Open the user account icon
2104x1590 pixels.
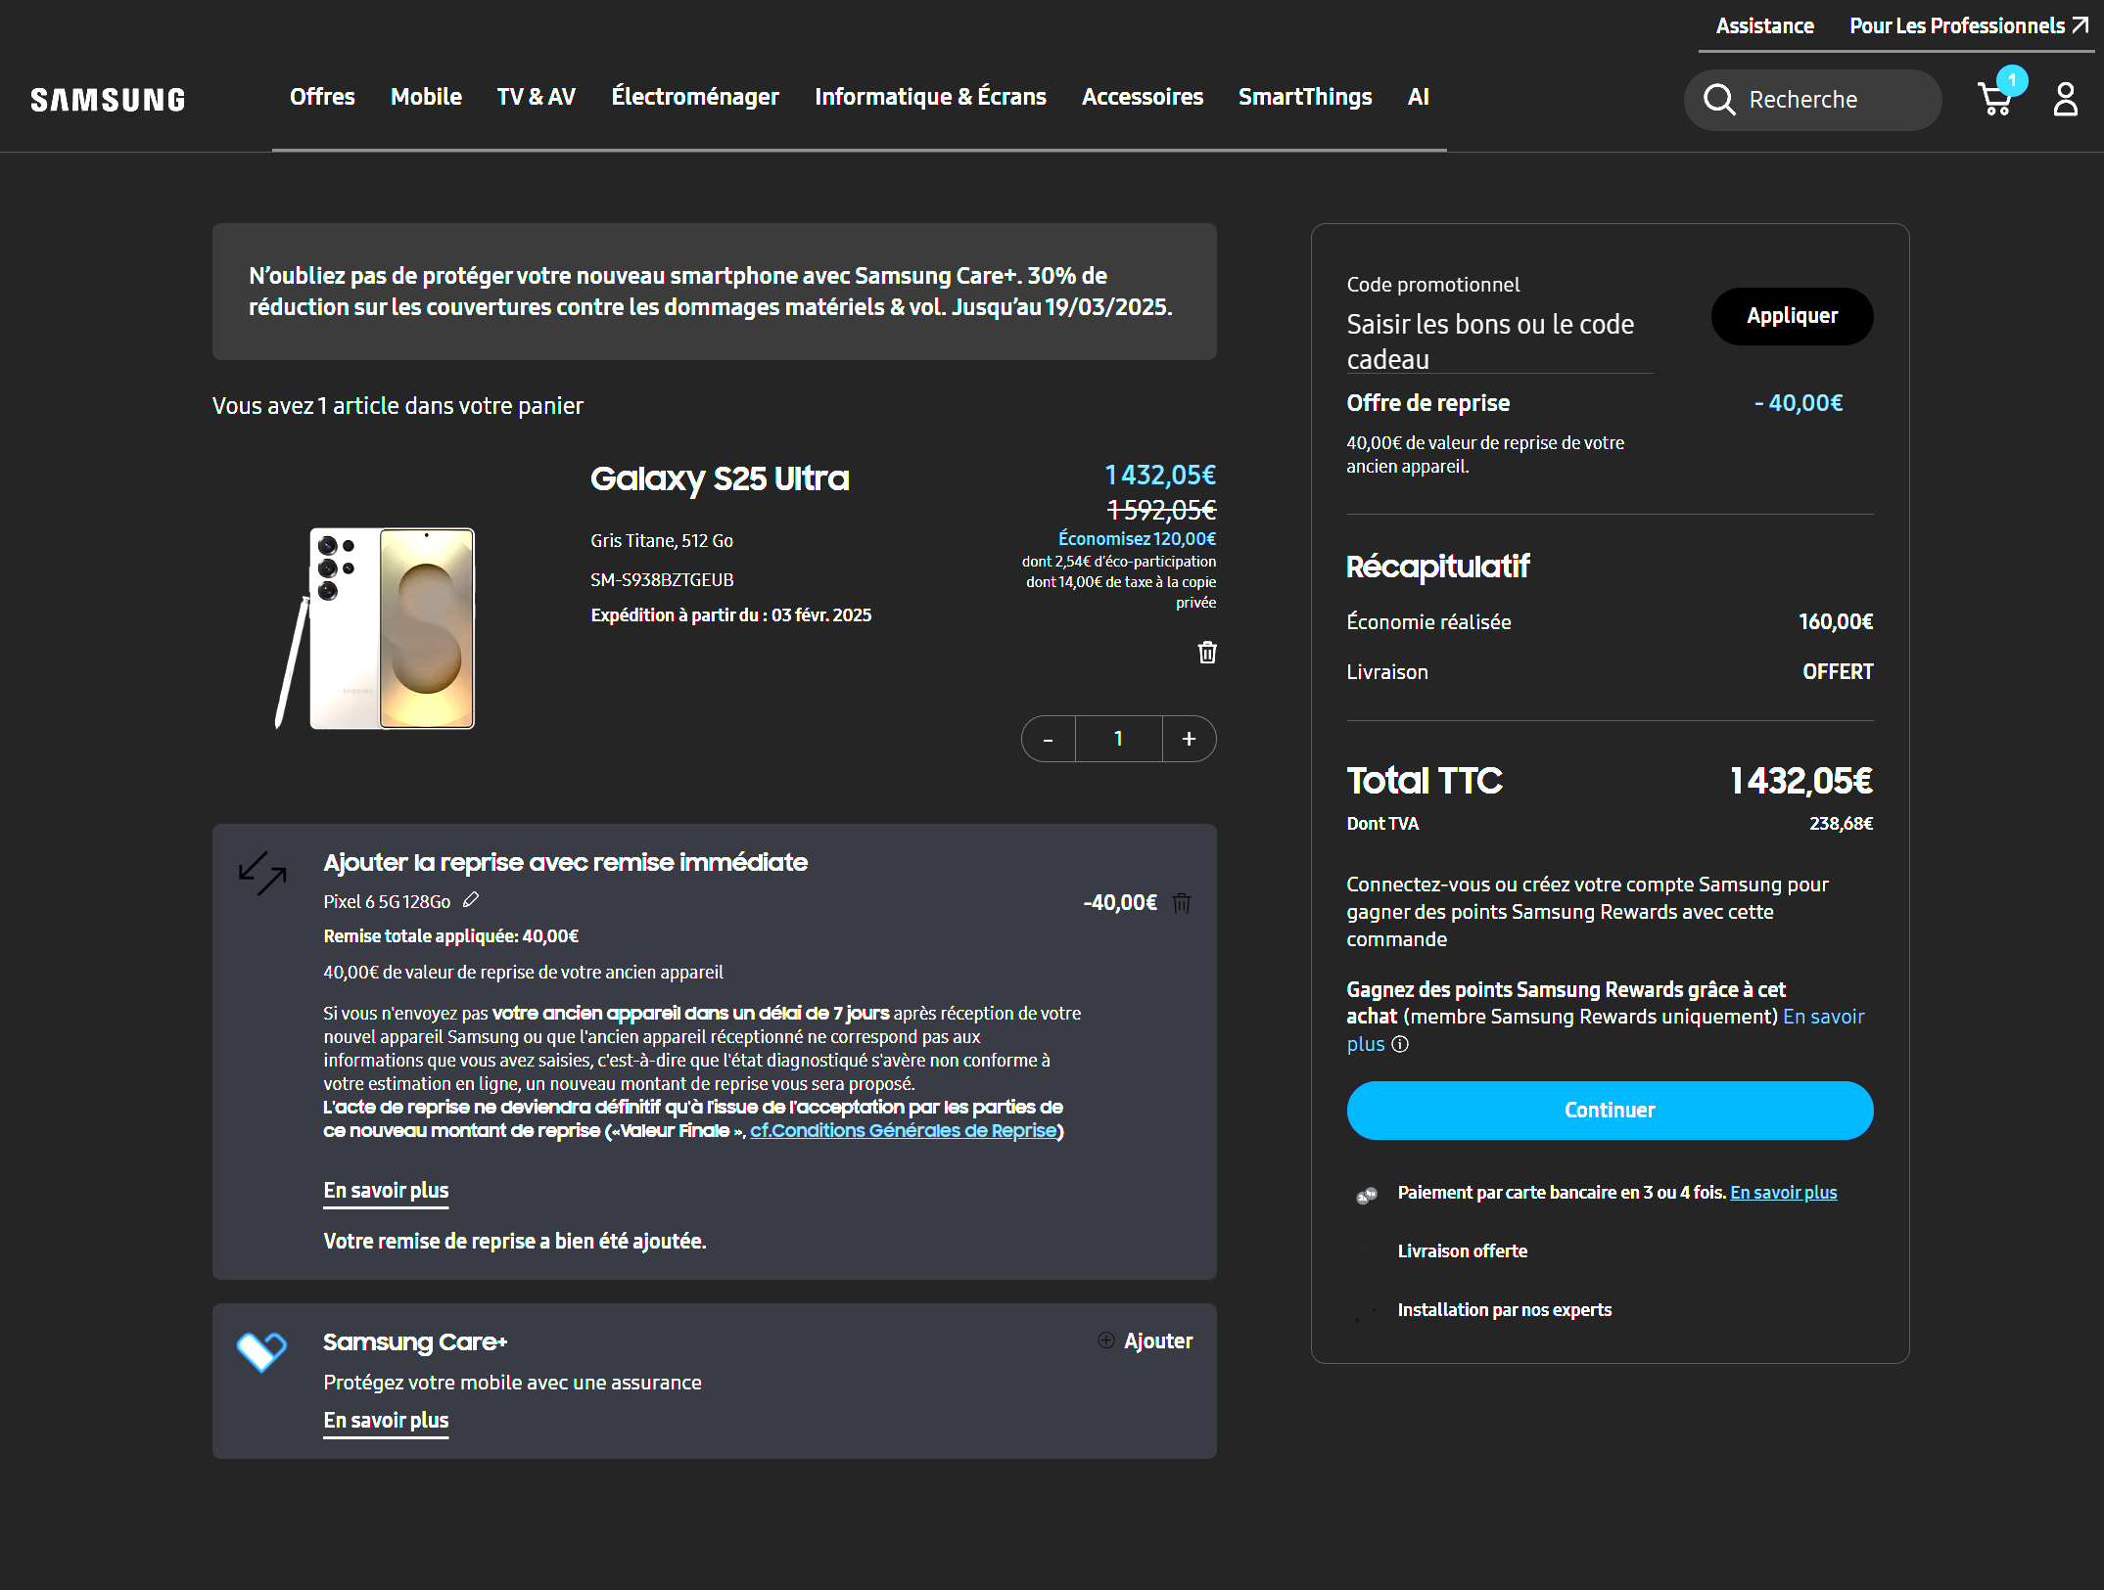(x=2066, y=99)
